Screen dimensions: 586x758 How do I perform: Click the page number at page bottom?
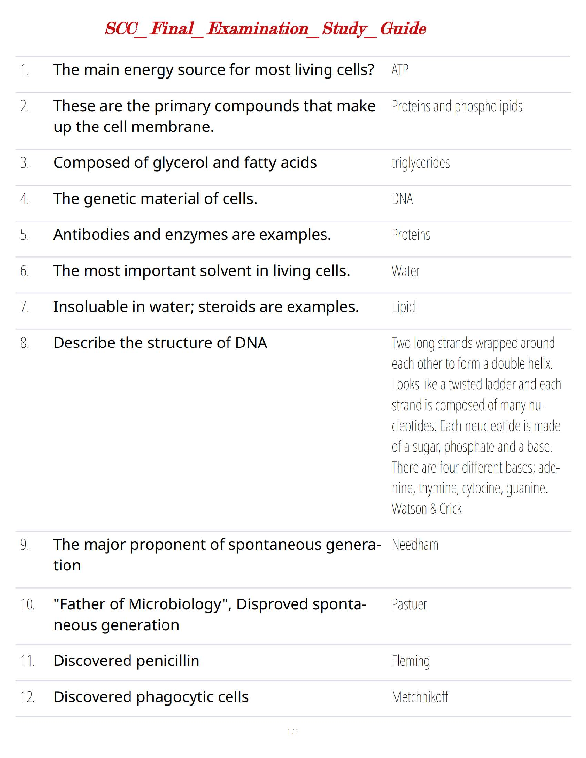(x=293, y=732)
